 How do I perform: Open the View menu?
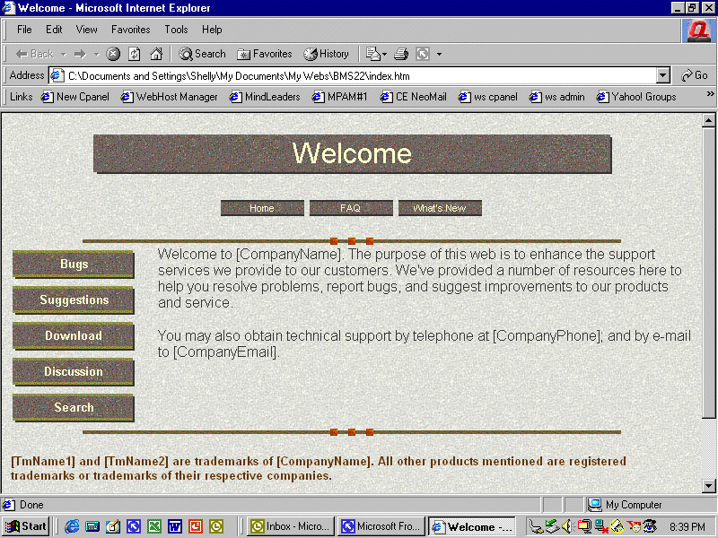86,30
